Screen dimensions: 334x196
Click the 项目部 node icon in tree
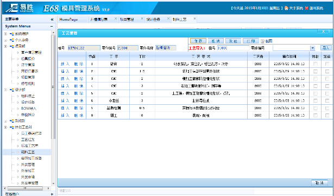tap(12, 46)
